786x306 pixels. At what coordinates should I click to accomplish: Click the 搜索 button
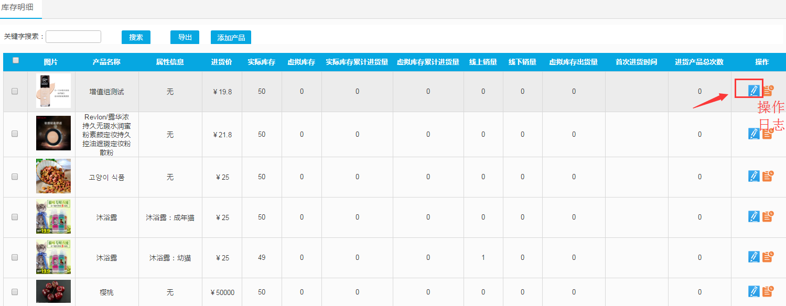pos(136,37)
